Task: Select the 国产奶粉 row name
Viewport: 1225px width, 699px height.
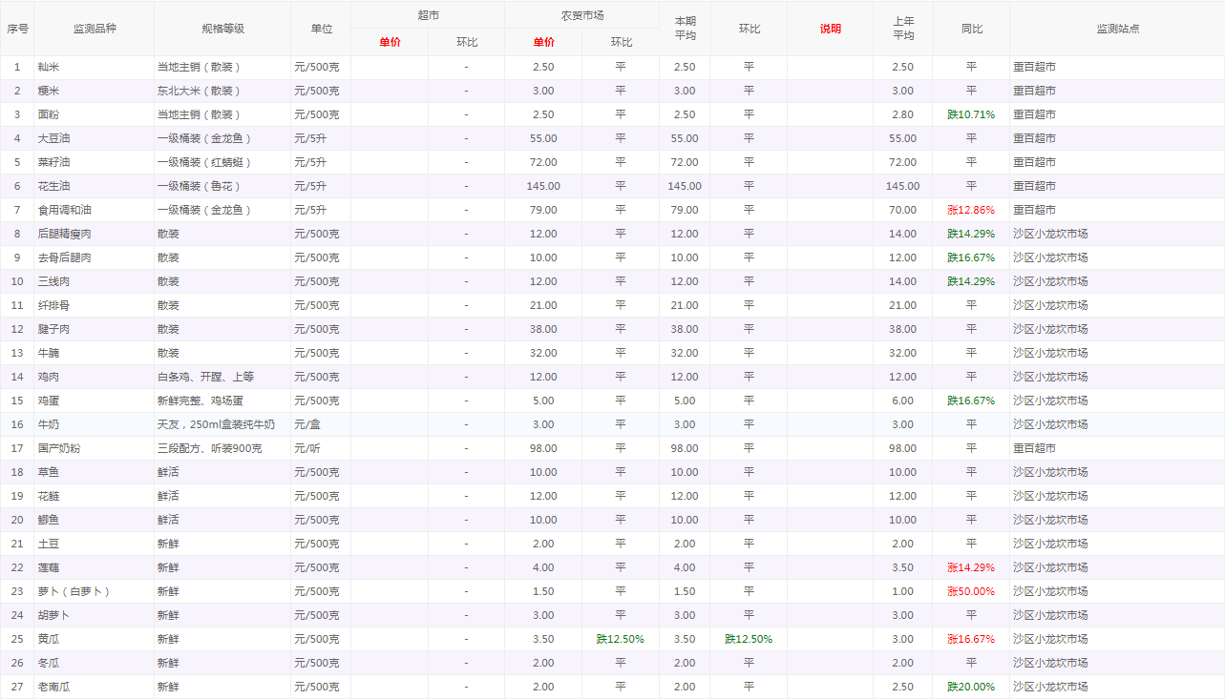Action: coord(59,448)
